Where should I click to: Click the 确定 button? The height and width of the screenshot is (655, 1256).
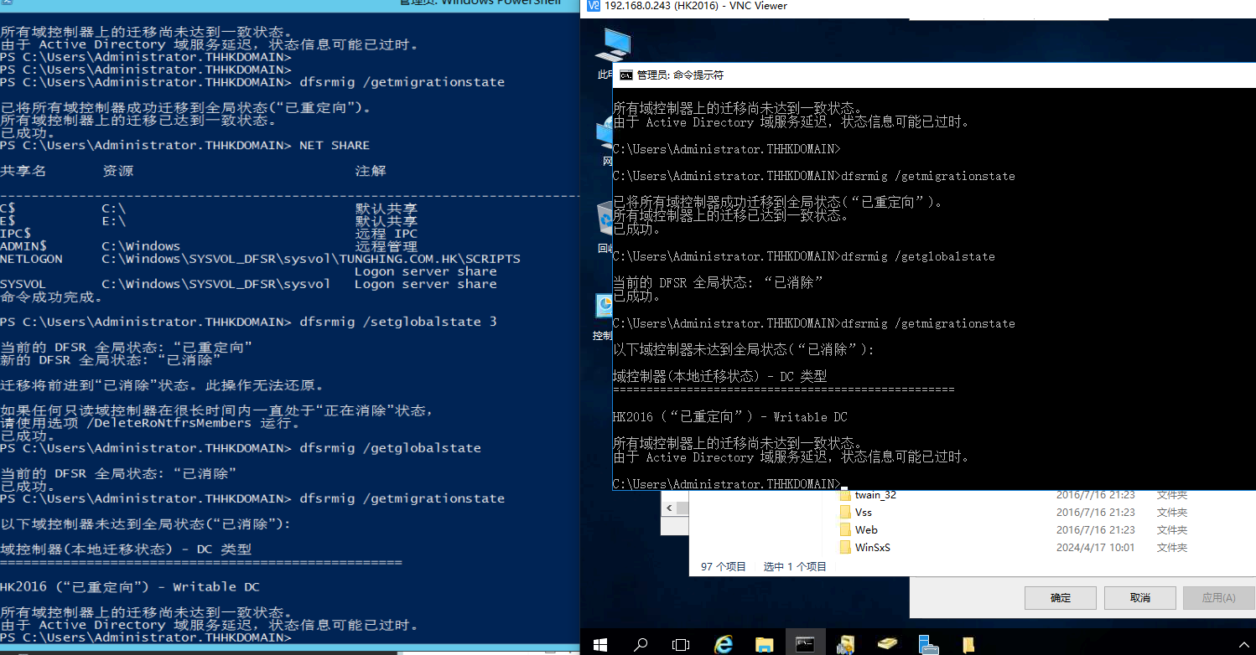[x=1061, y=597]
